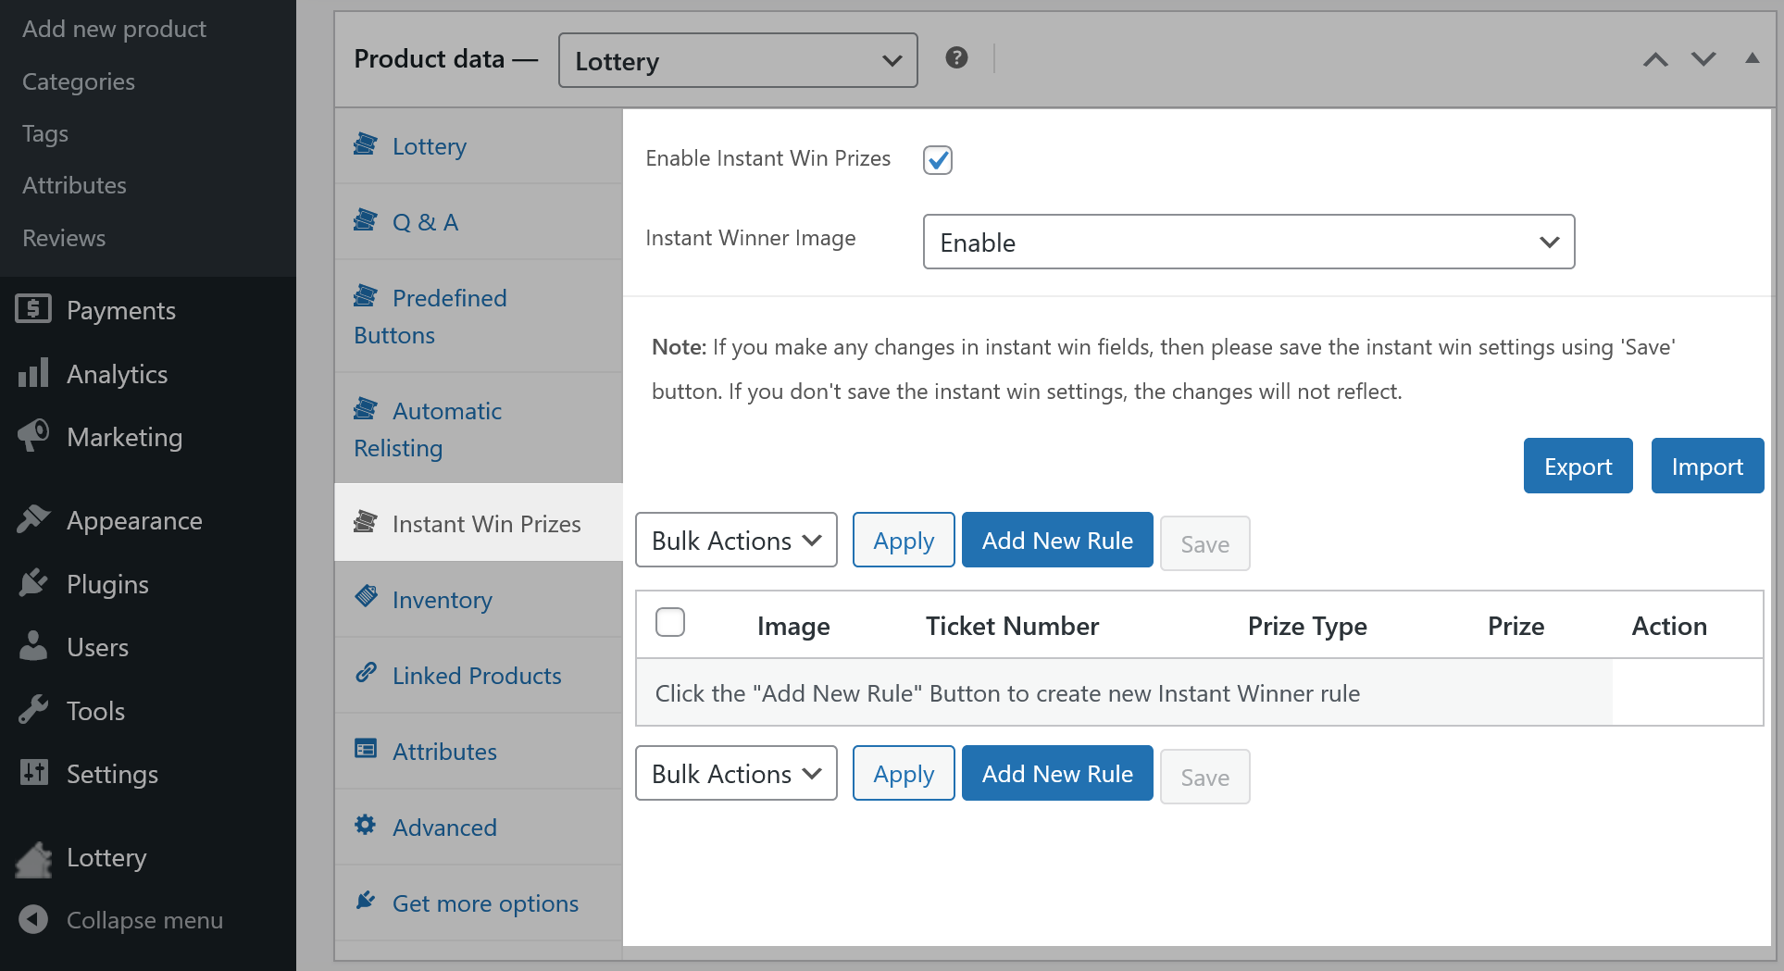Click the Tools wrench icon
The height and width of the screenshot is (971, 1784).
pyautogui.click(x=33, y=710)
